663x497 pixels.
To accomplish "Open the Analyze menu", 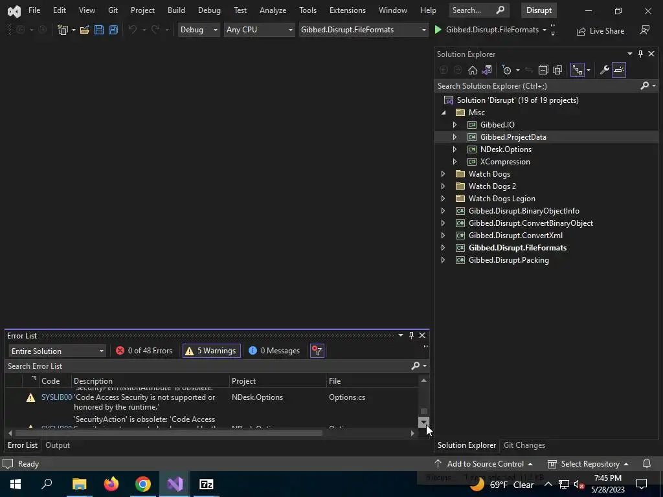I will point(273,10).
